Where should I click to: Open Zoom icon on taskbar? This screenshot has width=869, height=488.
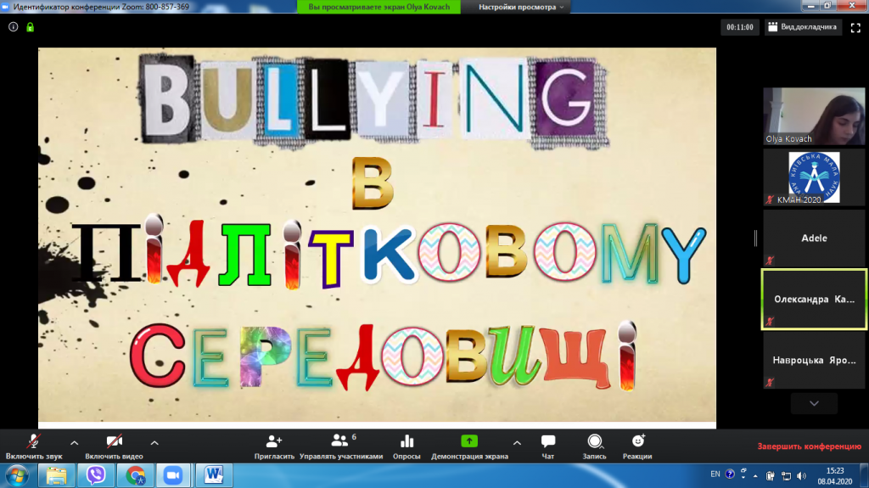pyautogui.click(x=173, y=475)
